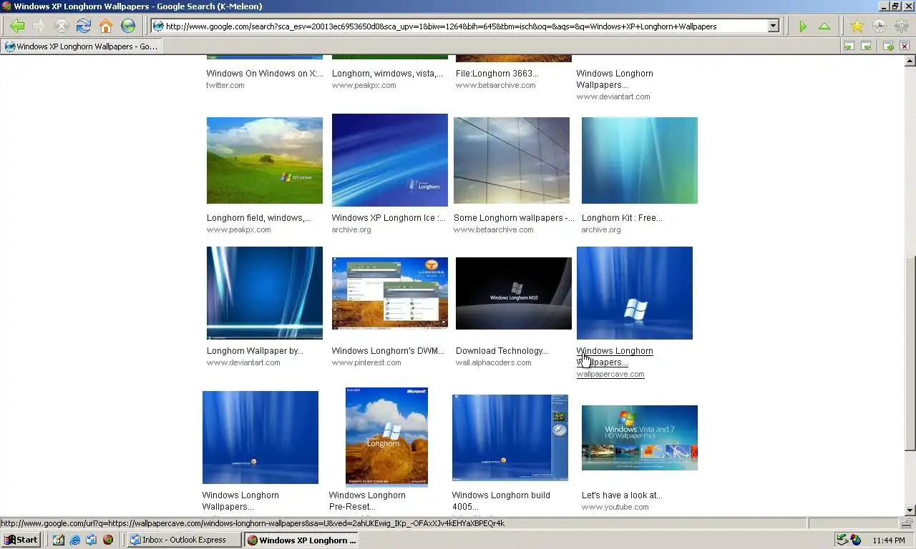Click the globe icon in the URL bar
This screenshot has height=549, width=916.
pos(158,26)
